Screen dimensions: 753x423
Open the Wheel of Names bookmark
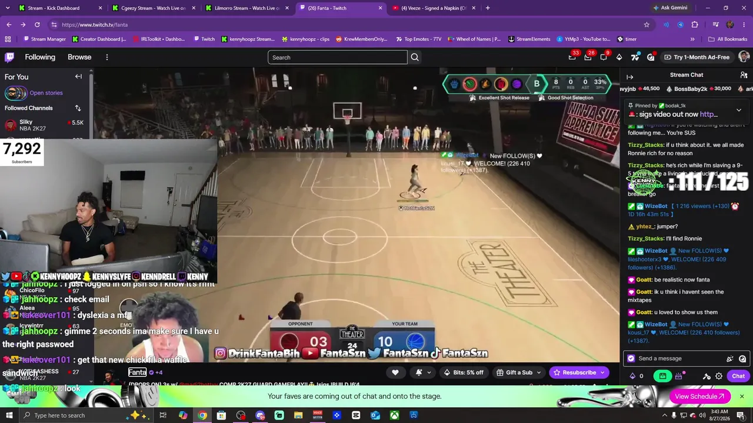[476, 39]
